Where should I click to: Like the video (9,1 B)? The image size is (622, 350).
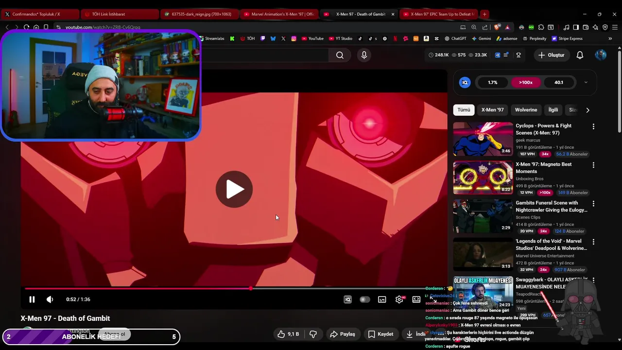click(x=288, y=334)
